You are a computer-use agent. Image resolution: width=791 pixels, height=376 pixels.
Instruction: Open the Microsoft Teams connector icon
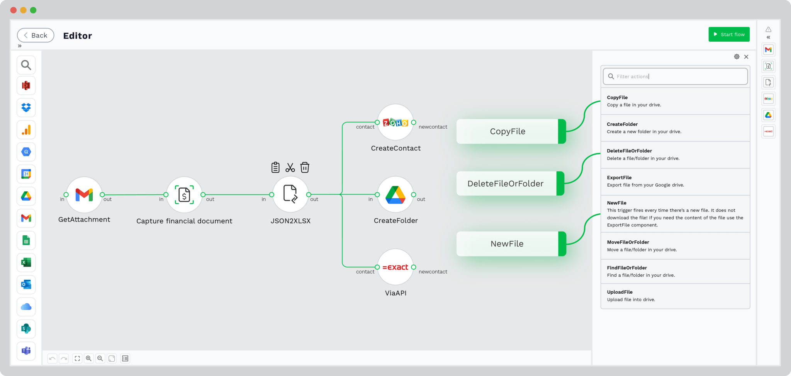pos(26,350)
